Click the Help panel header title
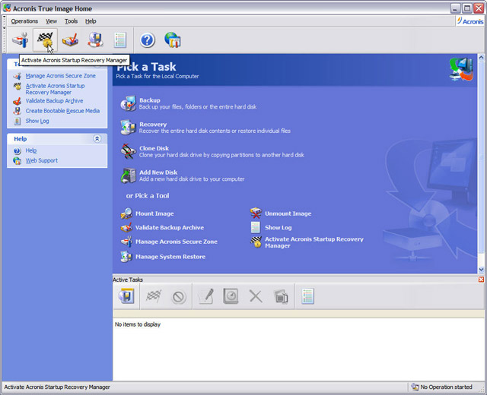 point(21,139)
